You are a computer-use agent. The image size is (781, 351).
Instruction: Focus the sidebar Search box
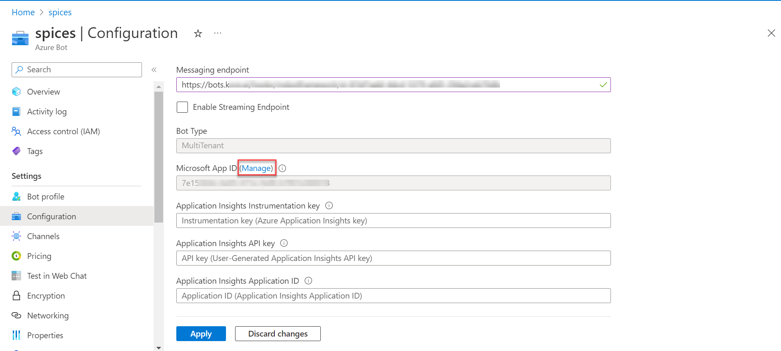pos(77,70)
